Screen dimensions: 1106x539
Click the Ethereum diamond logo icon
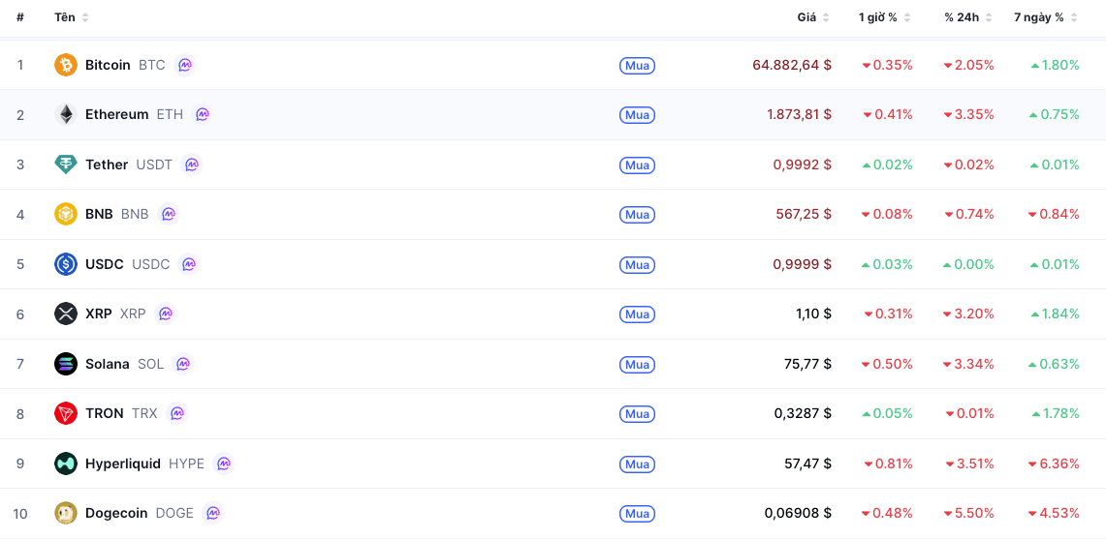(x=66, y=114)
